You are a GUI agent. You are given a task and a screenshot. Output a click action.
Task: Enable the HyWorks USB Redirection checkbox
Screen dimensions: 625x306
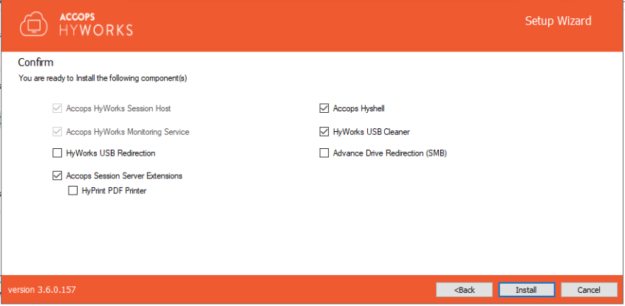coord(58,153)
